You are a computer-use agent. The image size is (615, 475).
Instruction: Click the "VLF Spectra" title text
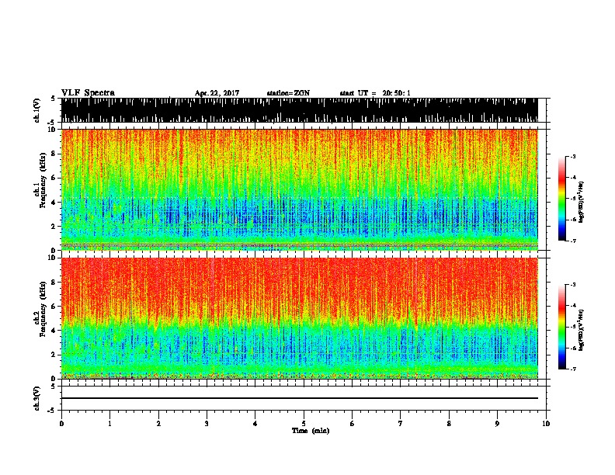coord(88,93)
